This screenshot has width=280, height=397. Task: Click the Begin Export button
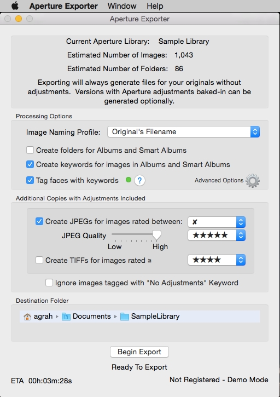point(139,352)
